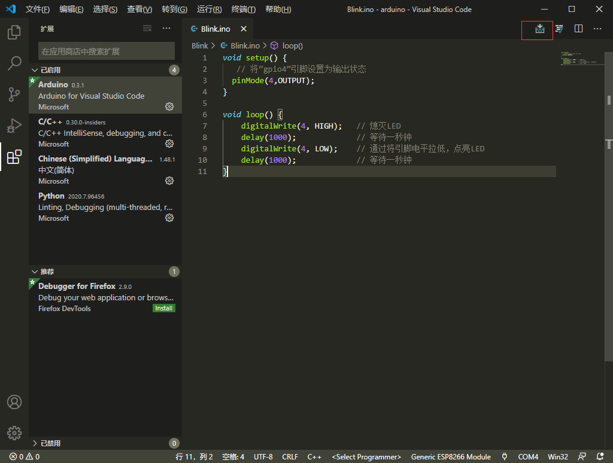Open Blink folder breadcrumb dropdown

[x=200, y=45]
